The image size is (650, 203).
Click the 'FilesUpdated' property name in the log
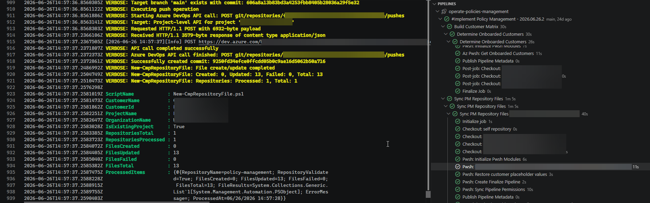123,153
